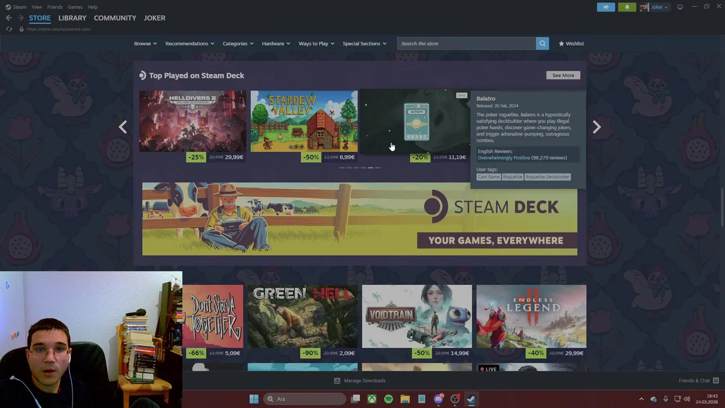Open the Joker account dropdown

[x=659, y=7]
